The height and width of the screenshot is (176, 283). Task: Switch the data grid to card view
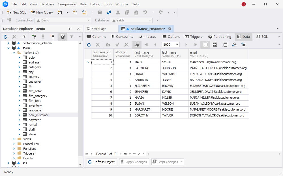(215, 45)
